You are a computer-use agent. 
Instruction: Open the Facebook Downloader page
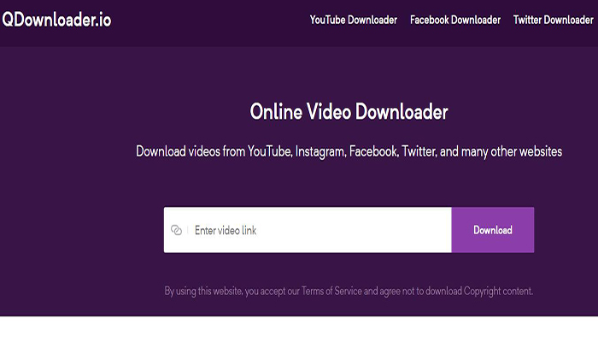tap(455, 20)
